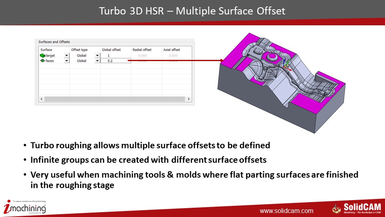Expand the Offset type dropdown for faces

pos(97,61)
